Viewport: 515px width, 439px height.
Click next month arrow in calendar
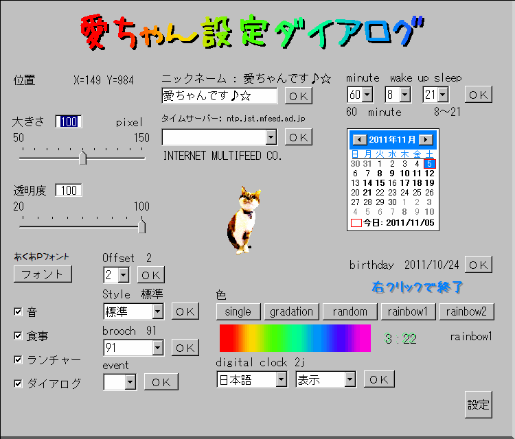tap(426, 139)
